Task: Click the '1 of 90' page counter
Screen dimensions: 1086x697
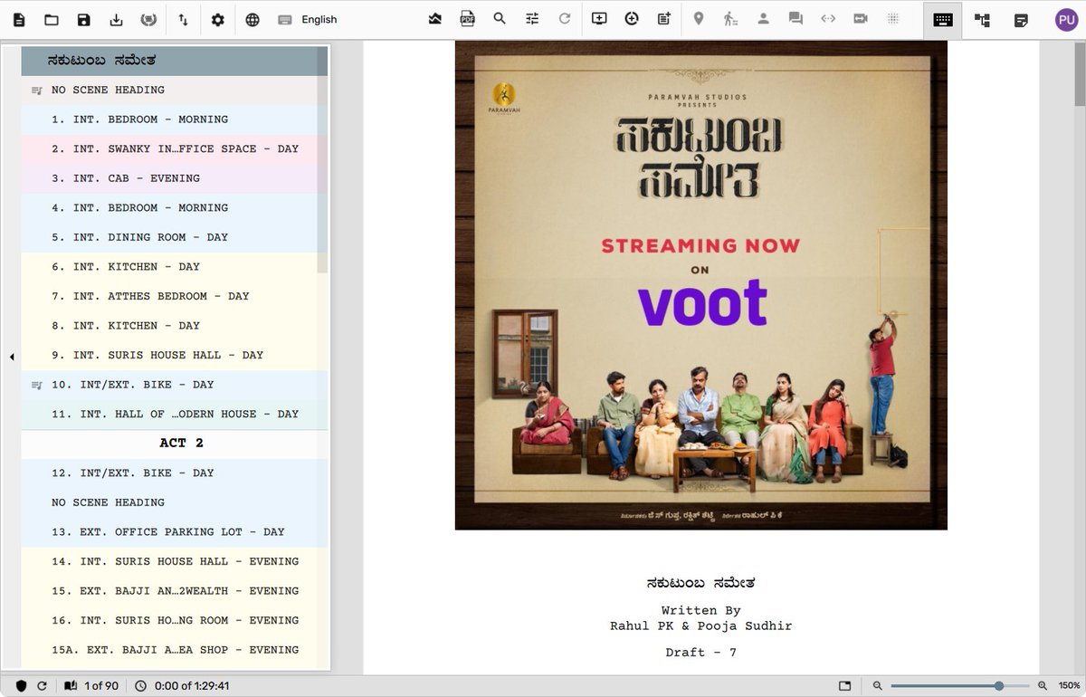Action: coord(92,686)
